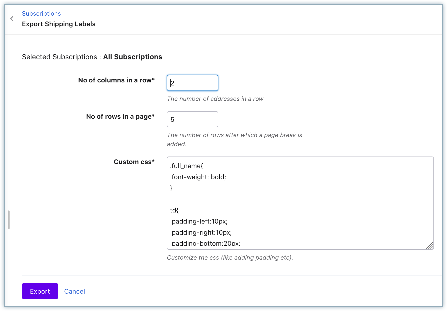Image resolution: width=447 pixels, height=311 pixels.
Task: Click the Export Shipping Labels page title
Action: pyautogui.click(x=59, y=24)
